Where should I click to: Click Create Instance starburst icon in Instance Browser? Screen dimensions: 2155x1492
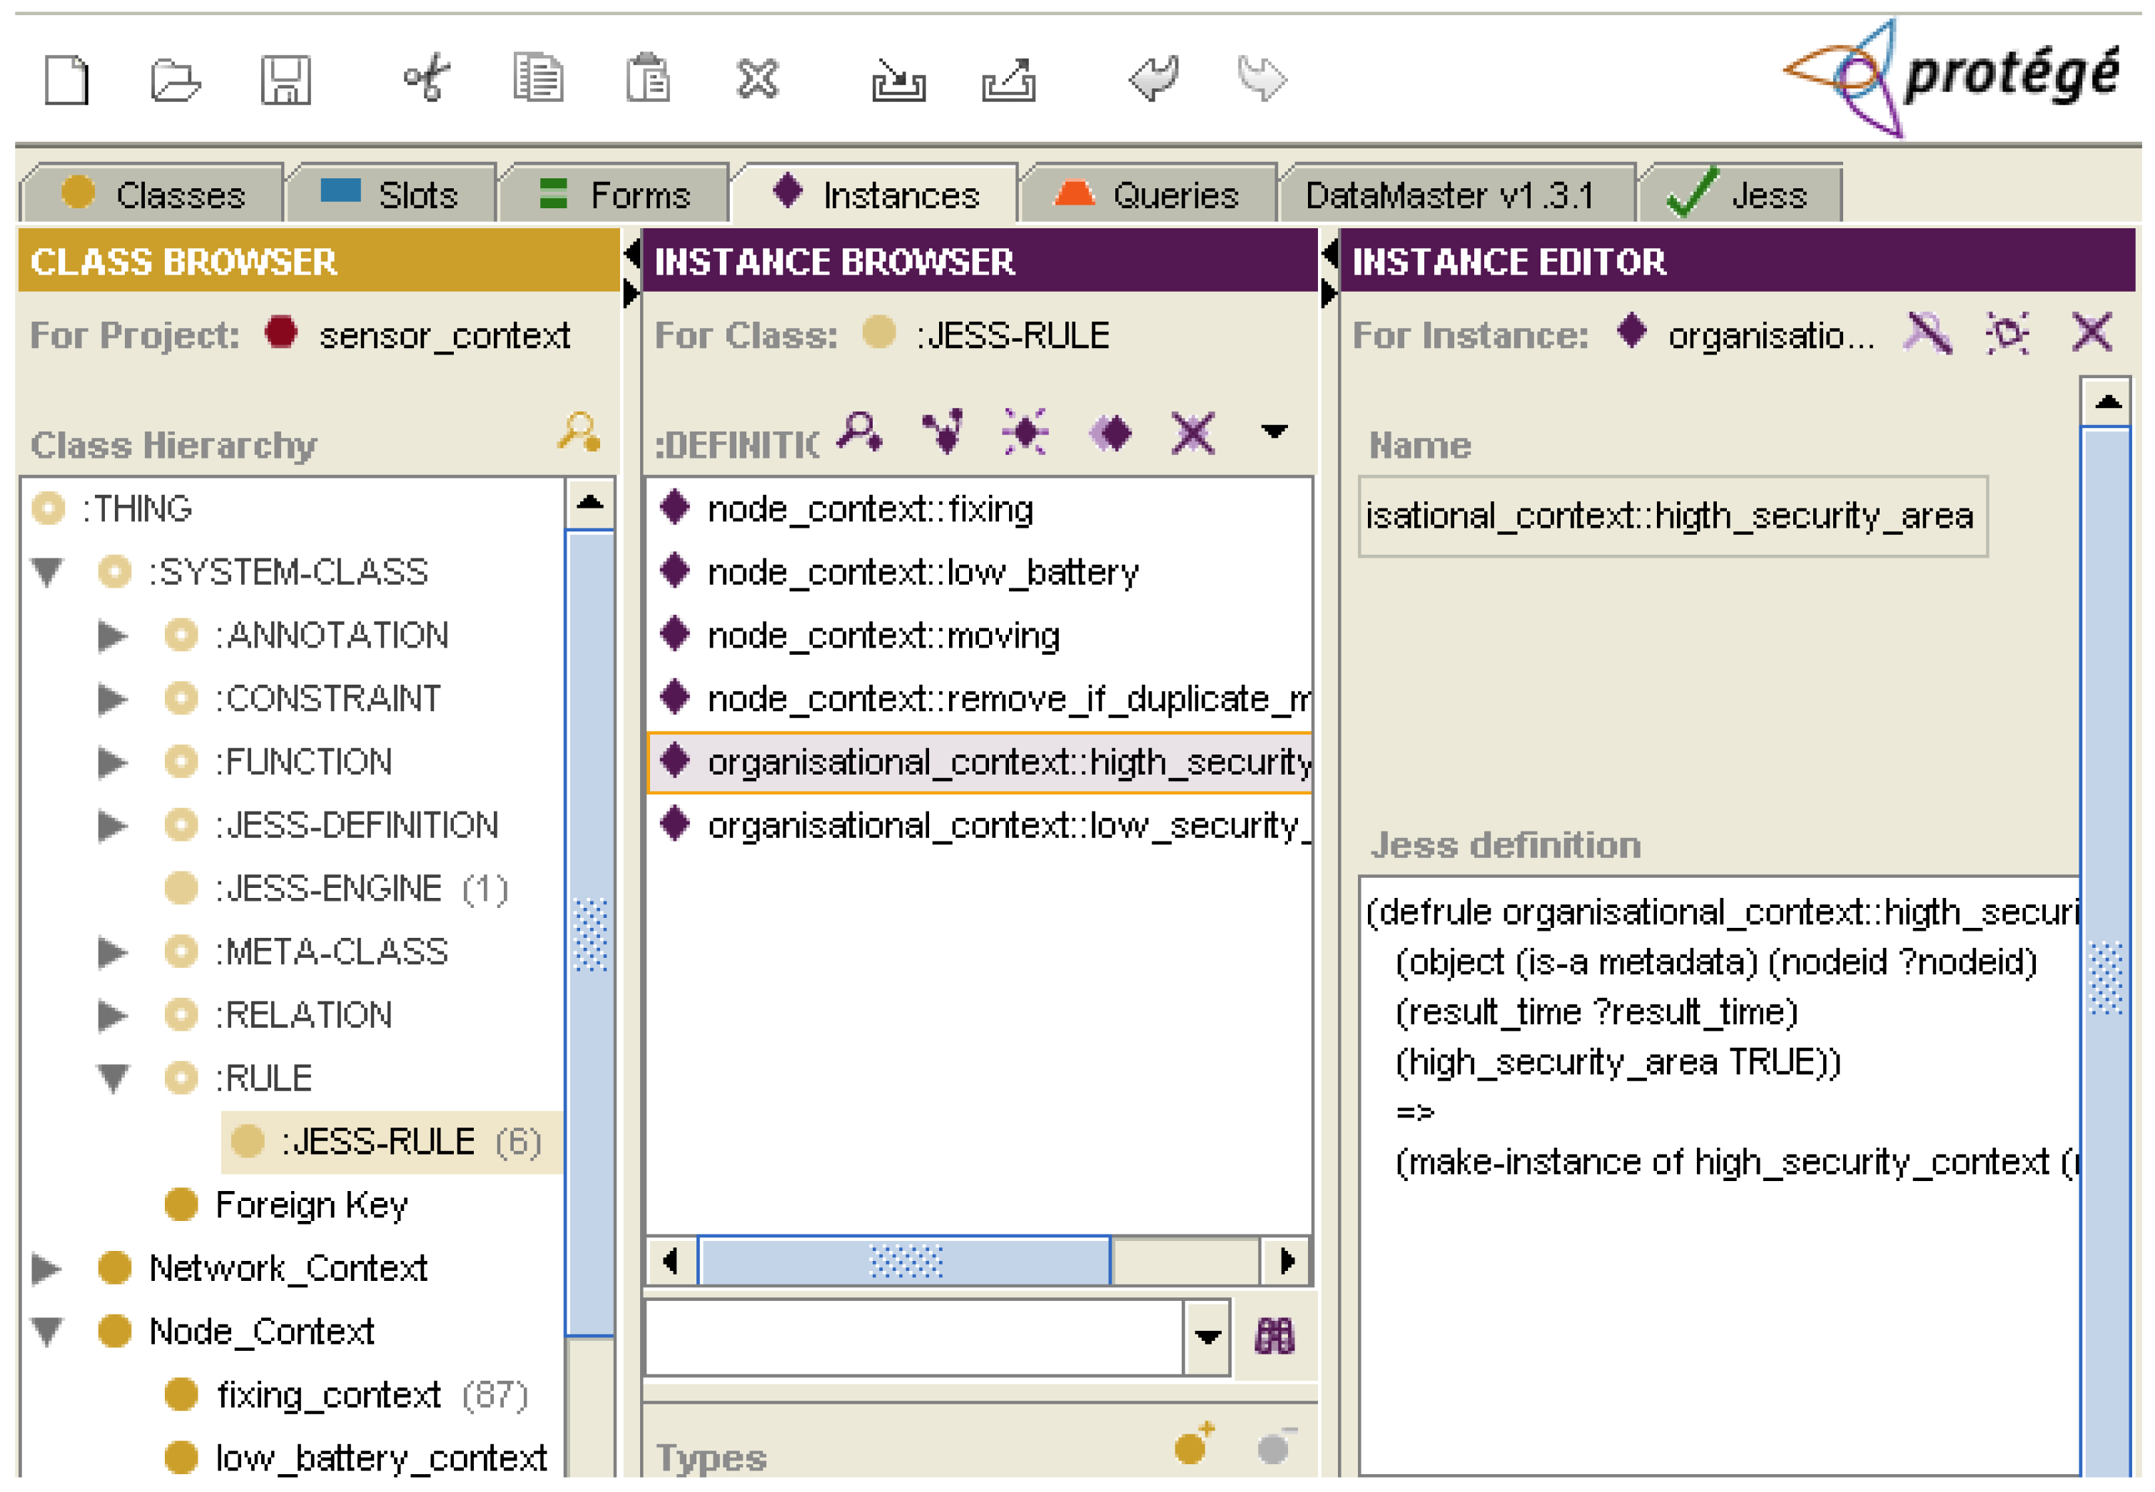tap(1025, 433)
